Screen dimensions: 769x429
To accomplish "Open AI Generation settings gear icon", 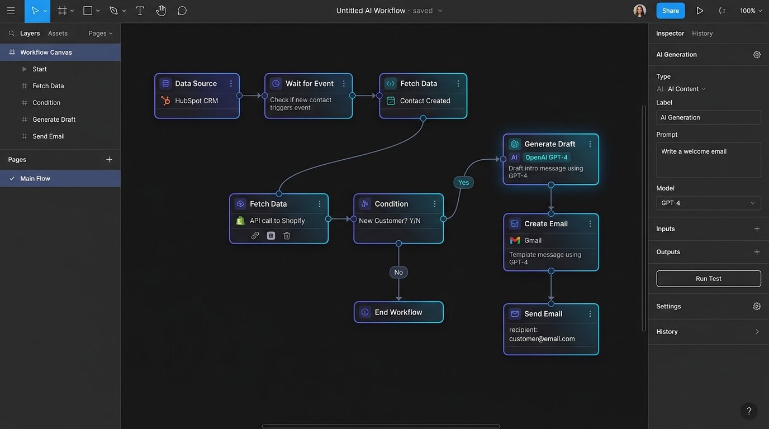I will pyautogui.click(x=757, y=55).
